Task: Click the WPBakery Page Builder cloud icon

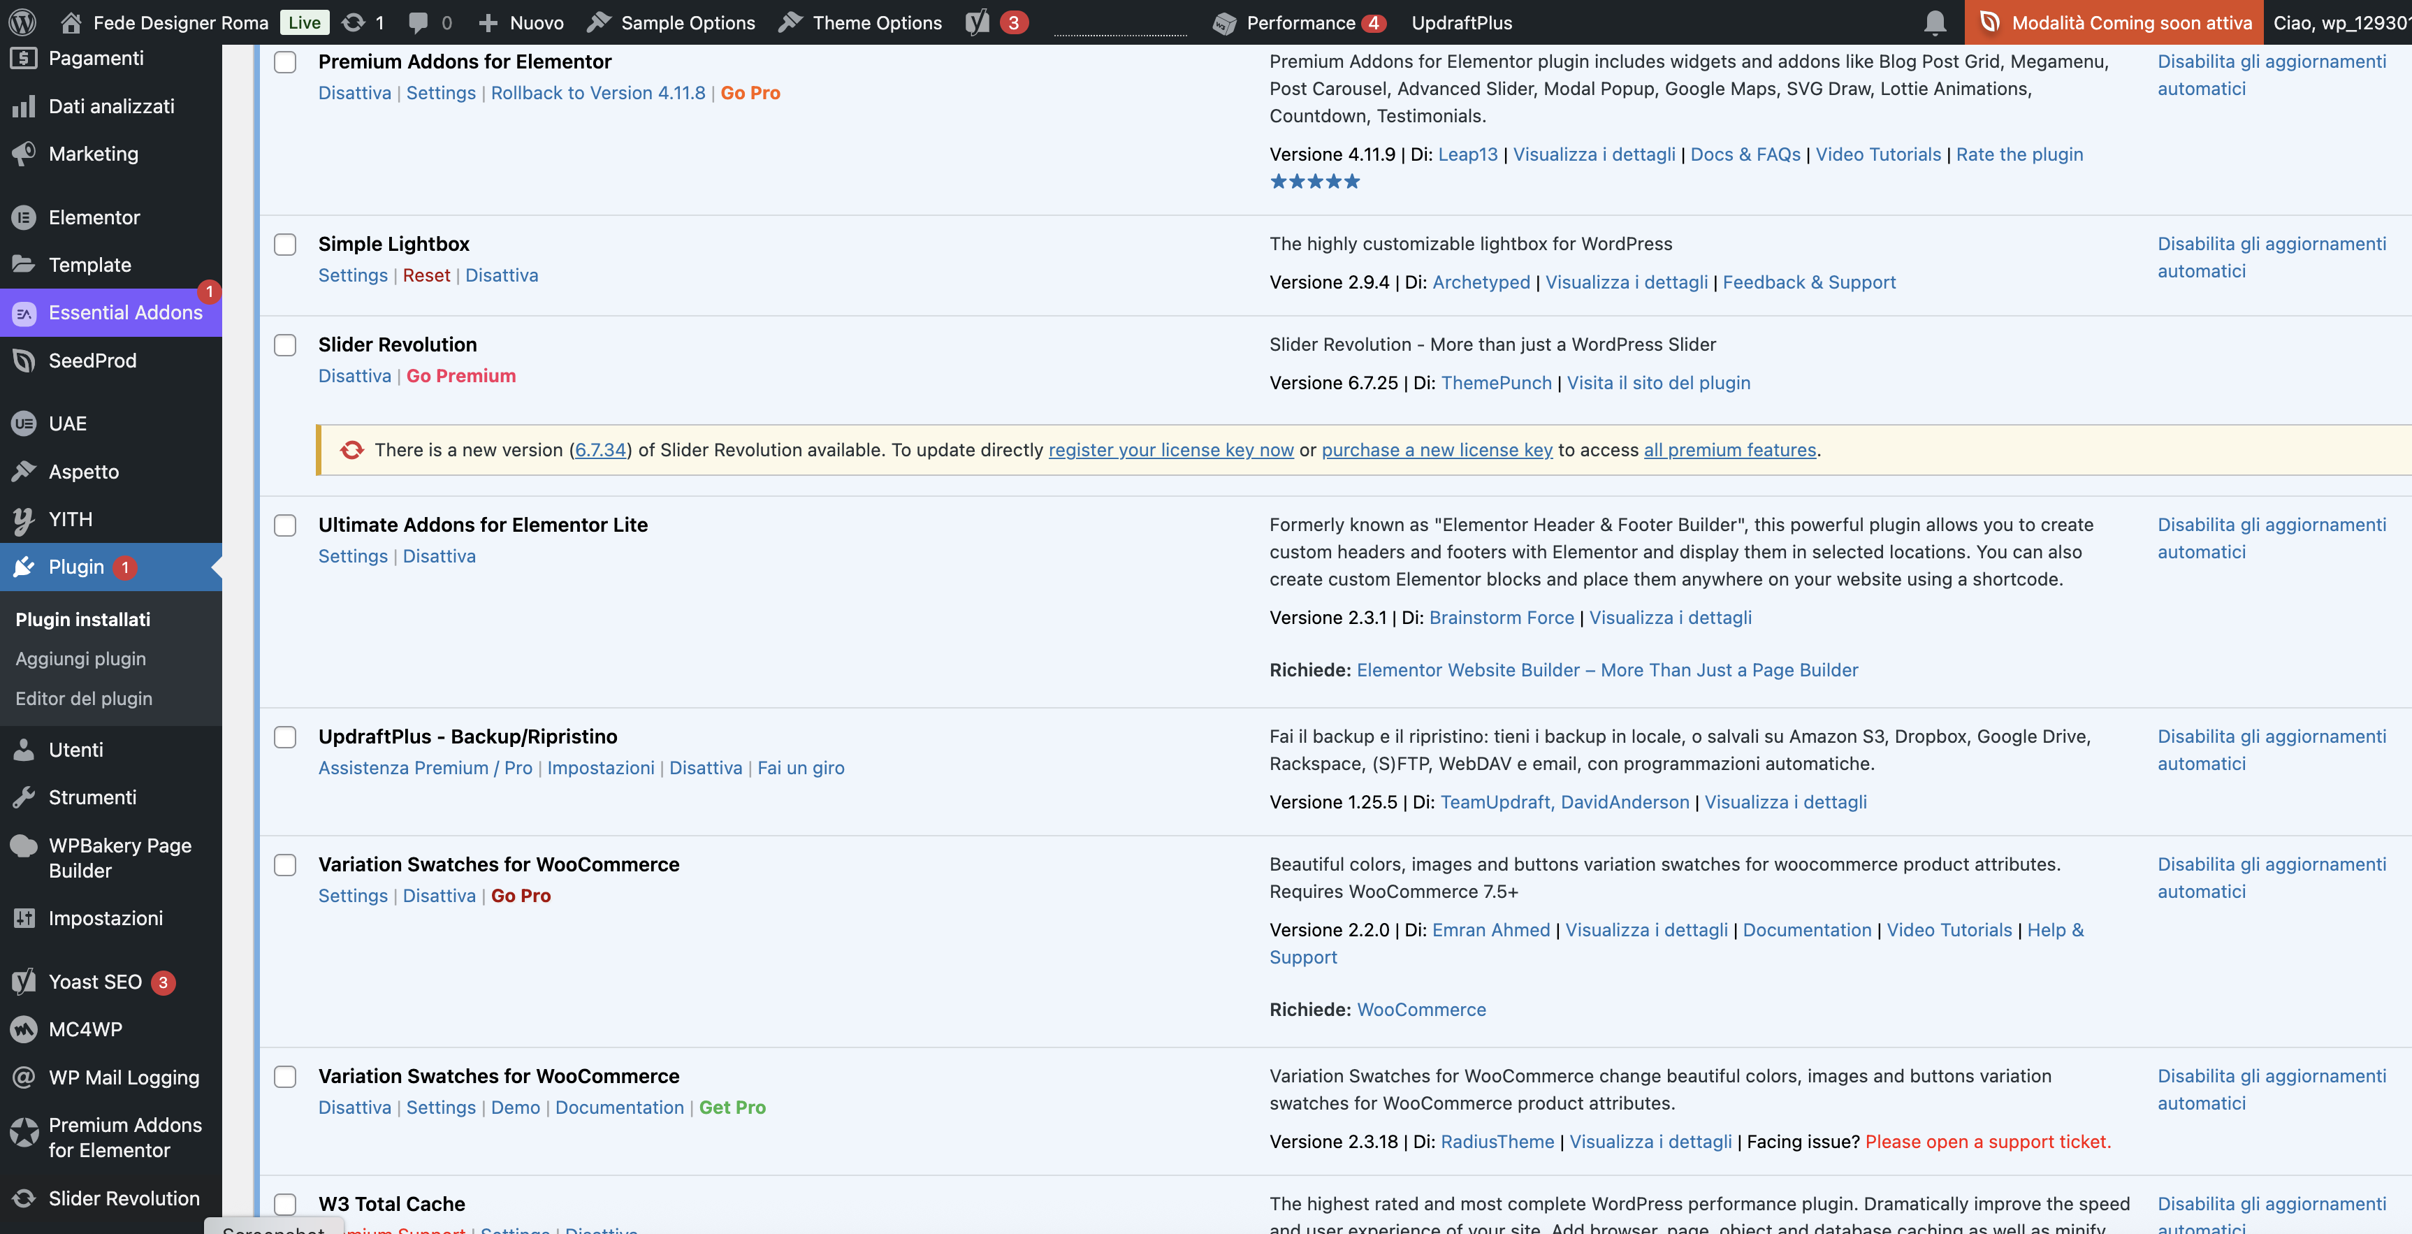Action: 24,845
